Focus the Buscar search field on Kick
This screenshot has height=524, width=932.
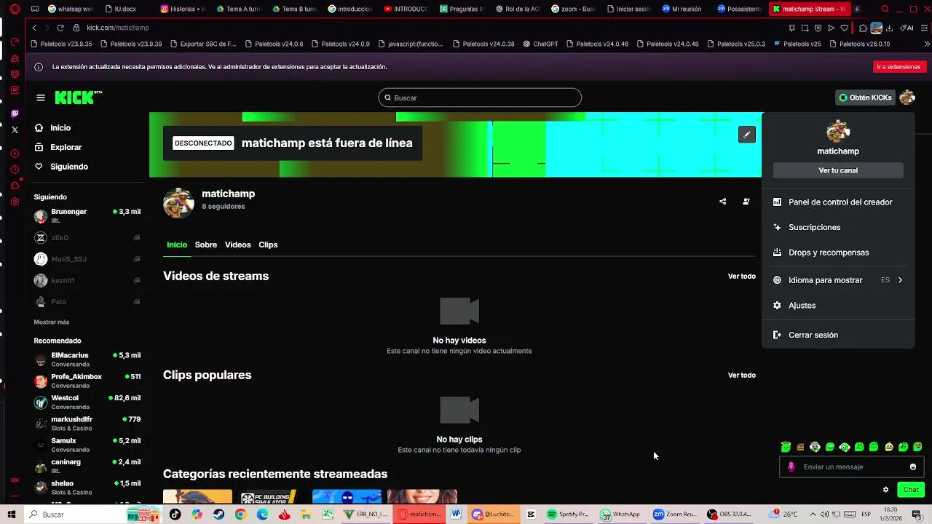480,98
